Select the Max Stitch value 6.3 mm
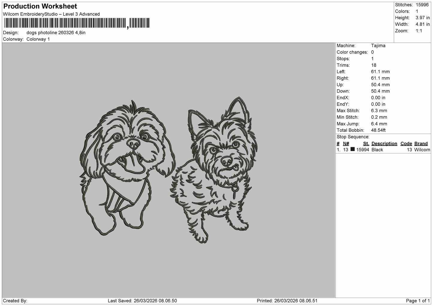 379,111
